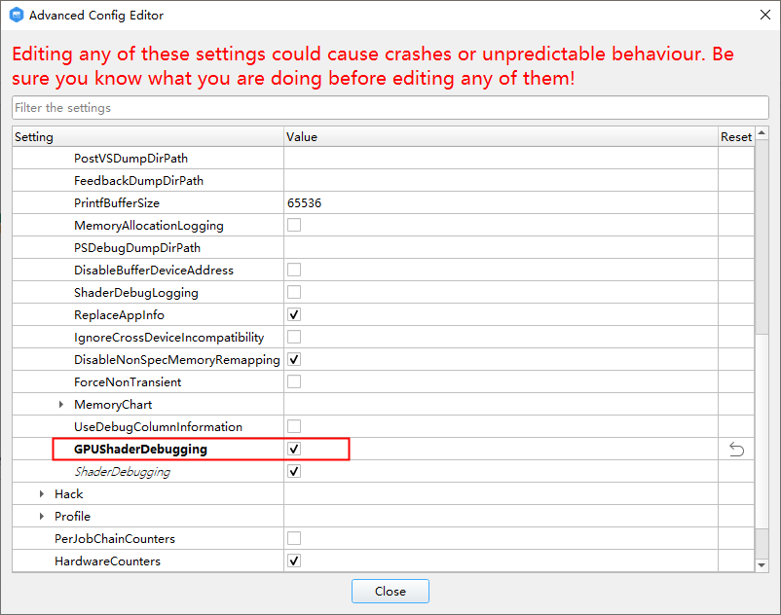Click the settings filter text field
Image resolution: width=781 pixels, height=615 pixels.
(390, 107)
